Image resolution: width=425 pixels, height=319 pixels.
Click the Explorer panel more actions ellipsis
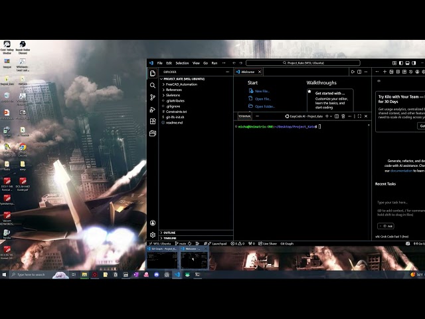[x=227, y=72]
